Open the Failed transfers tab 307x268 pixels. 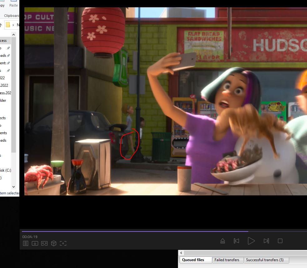[227, 260]
